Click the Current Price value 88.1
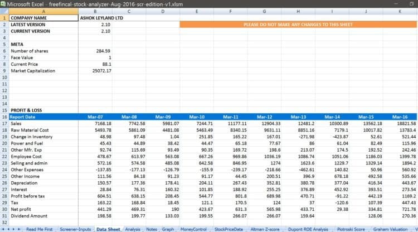 point(95,64)
